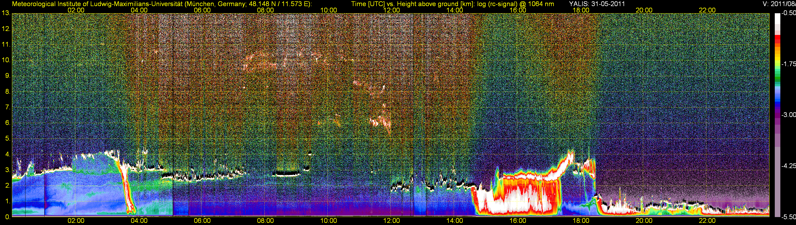The width and height of the screenshot is (796, 225).
Task: Select the 14:00 tick label on the bottom axis
Action: [x=455, y=221]
